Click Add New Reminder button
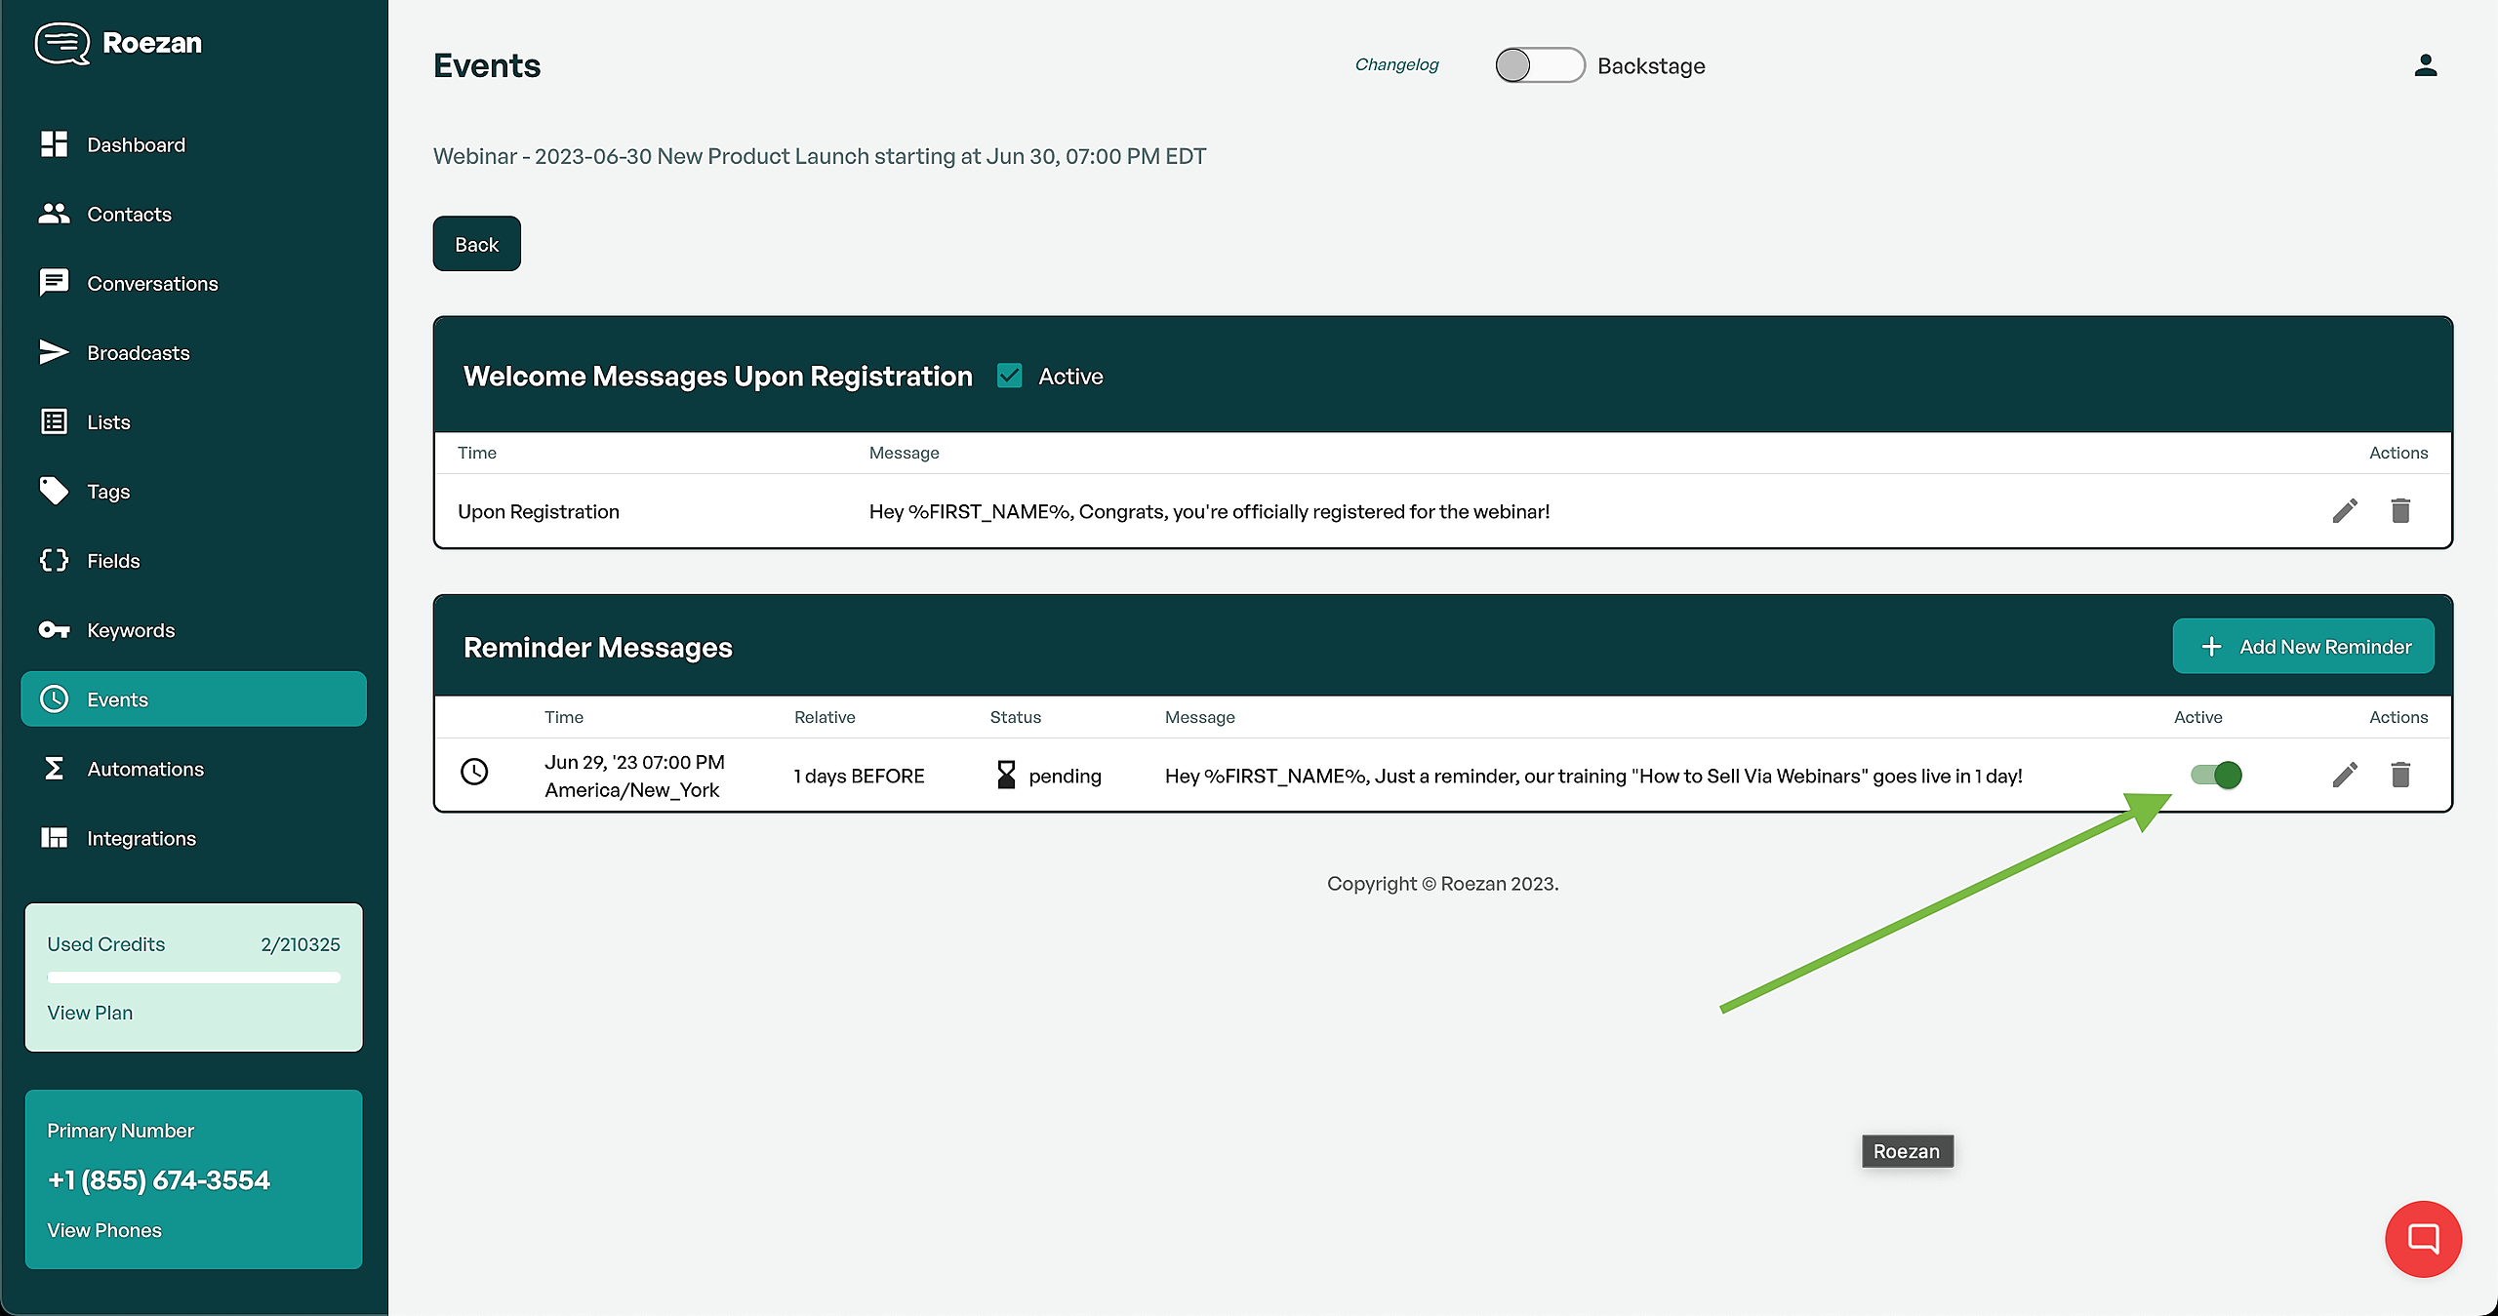This screenshot has height=1316, width=2498. coord(2303,646)
